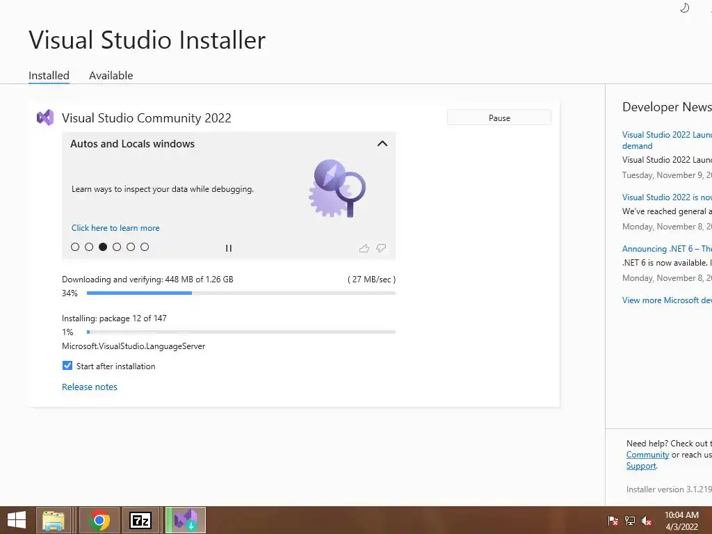Image resolution: width=712 pixels, height=534 pixels.
Task: Select the third filled carousel dot
Action: (x=103, y=247)
